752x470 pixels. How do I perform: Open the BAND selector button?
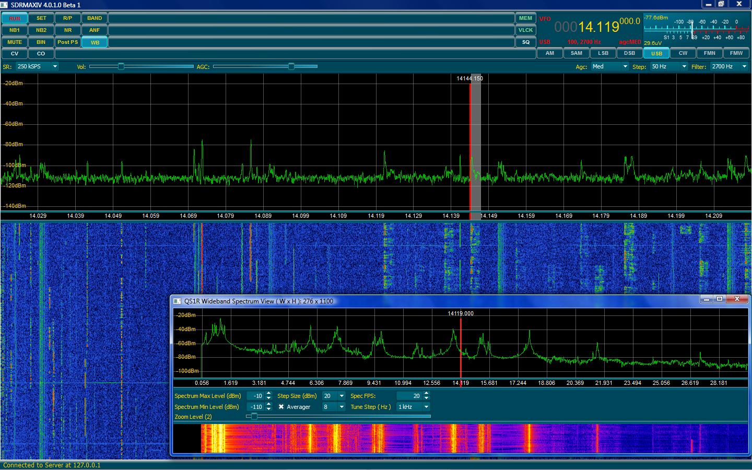coord(95,18)
